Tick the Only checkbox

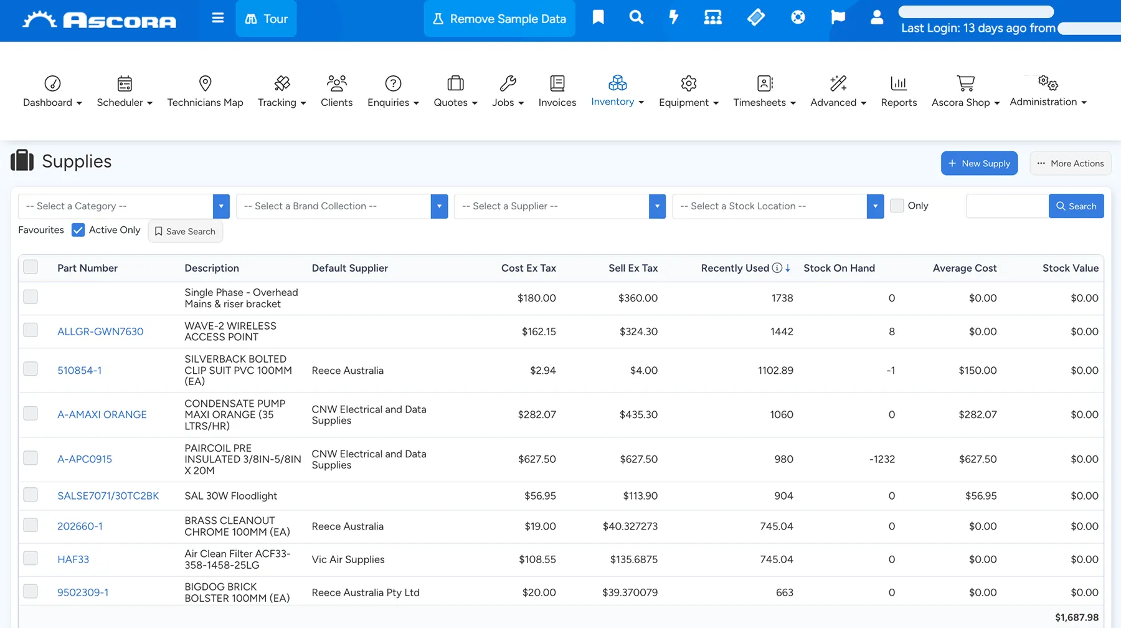click(897, 206)
